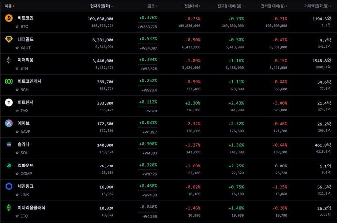Sort by 현재가(원화) column header
The height and width of the screenshot is (223, 337).
102,6
